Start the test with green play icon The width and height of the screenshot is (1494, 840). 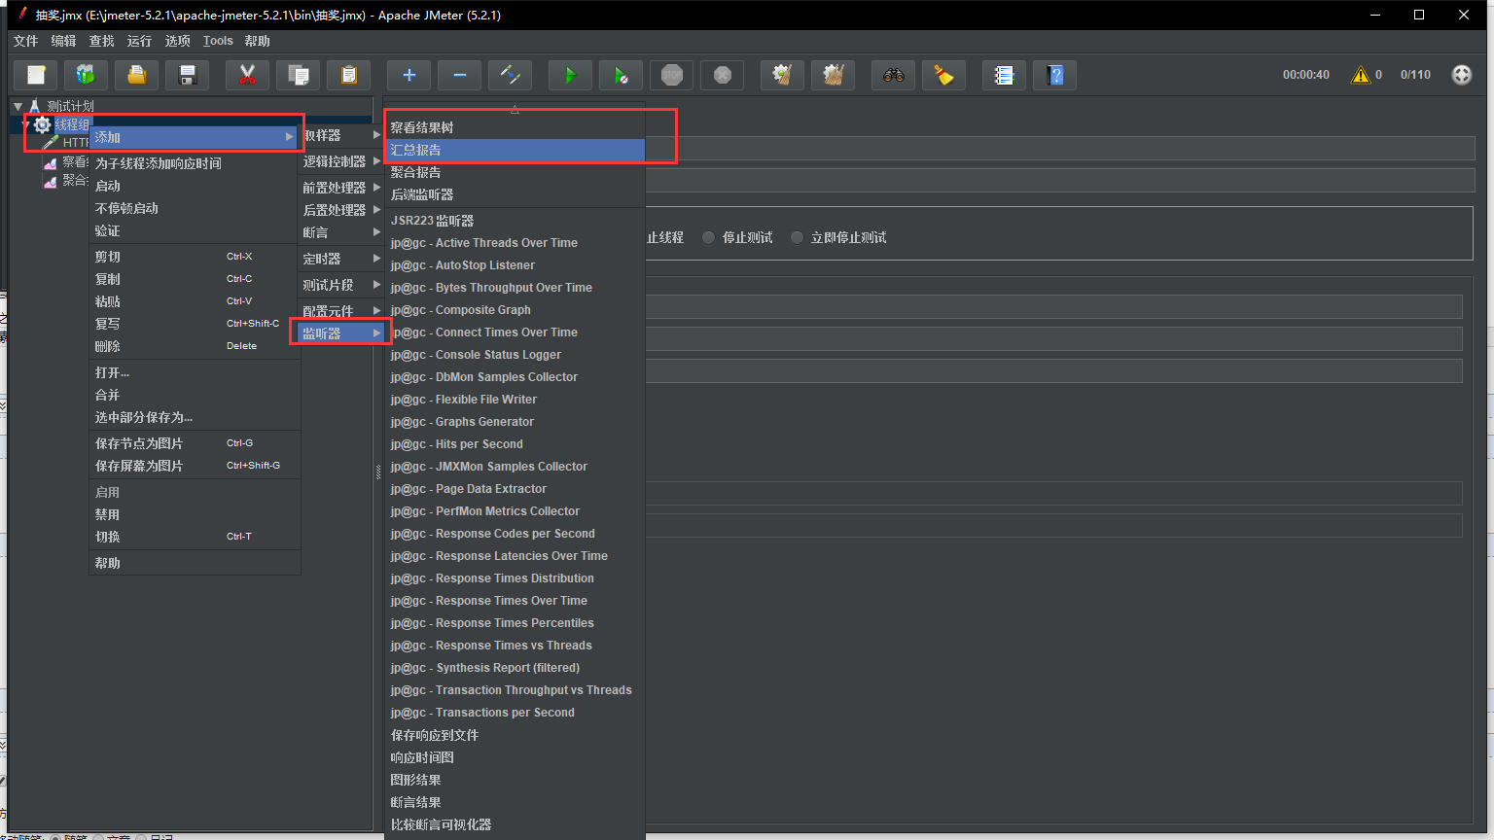tap(570, 75)
